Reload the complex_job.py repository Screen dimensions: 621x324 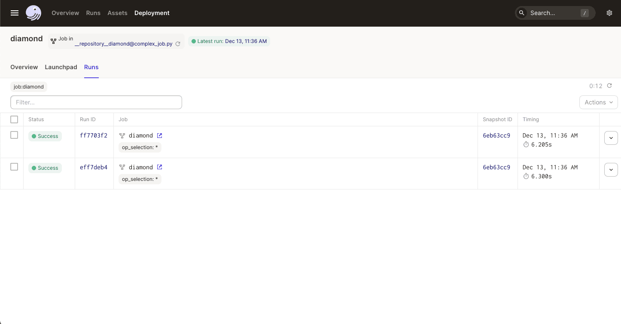pos(178,43)
